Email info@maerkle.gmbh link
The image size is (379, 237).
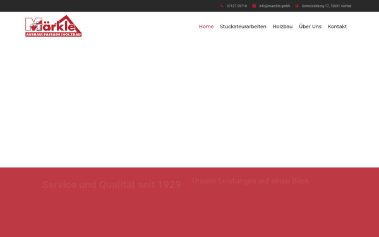tap(275, 6)
